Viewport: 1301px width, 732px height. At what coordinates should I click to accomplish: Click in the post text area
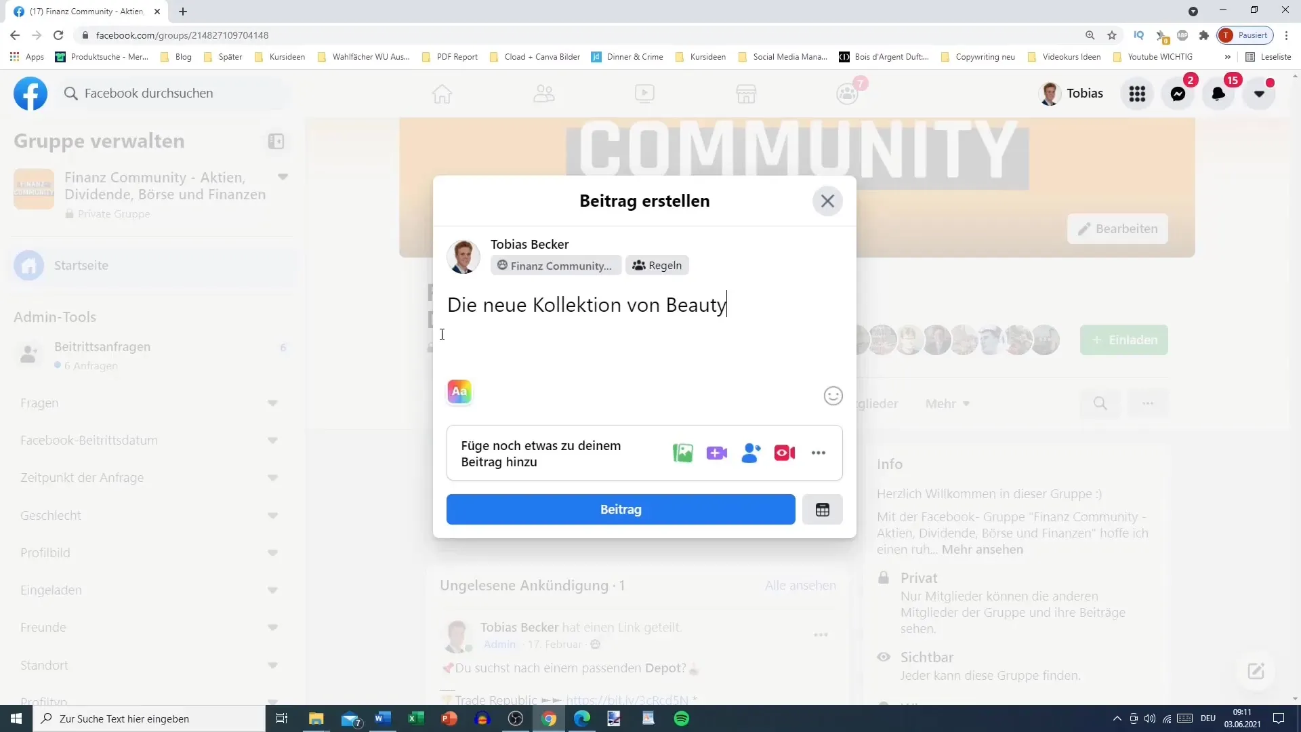644,305
